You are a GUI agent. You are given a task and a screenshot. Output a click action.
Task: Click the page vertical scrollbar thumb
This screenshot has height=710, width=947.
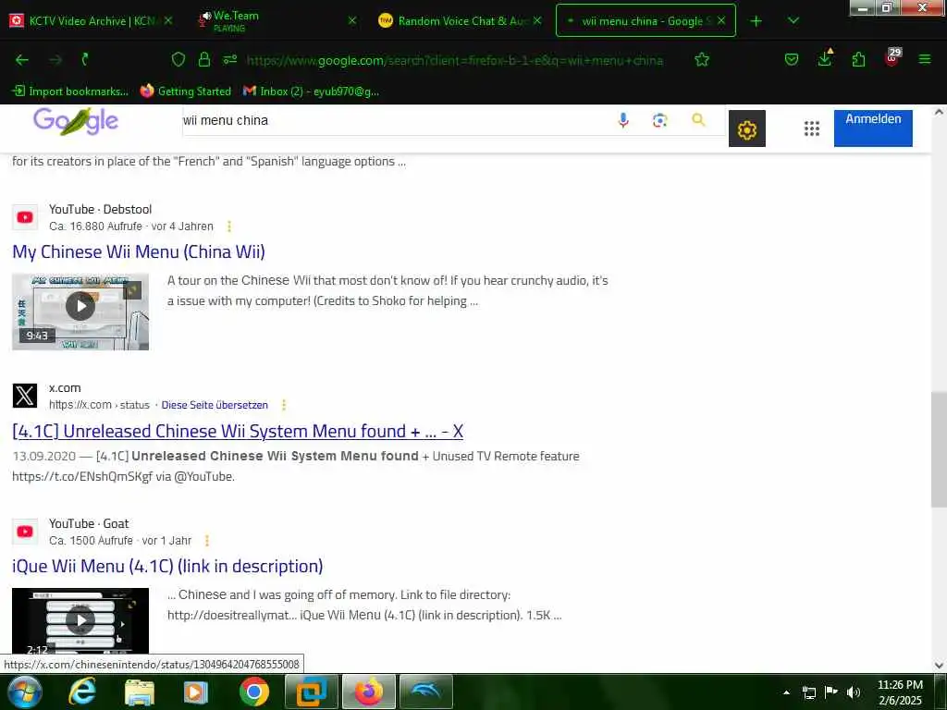tap(940, 450)
